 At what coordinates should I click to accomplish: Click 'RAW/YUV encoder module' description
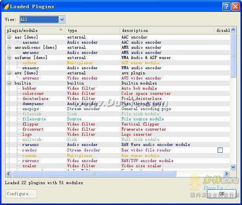(147, 161)
